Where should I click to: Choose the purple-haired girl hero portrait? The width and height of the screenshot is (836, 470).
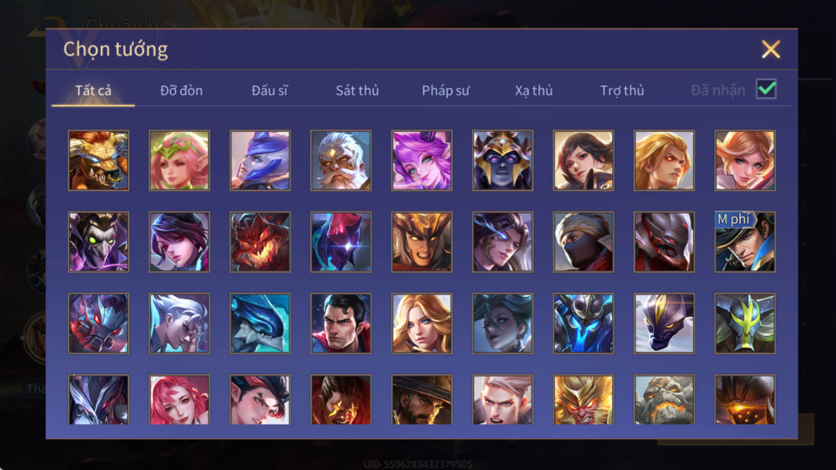(x=422, y=160)
